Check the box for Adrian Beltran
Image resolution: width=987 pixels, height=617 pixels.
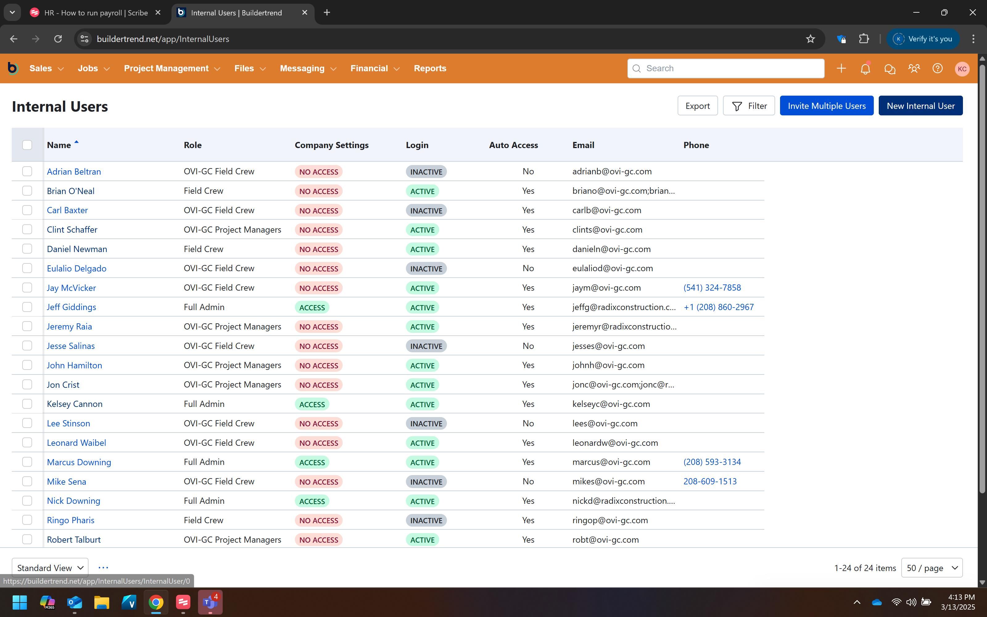click(x=27, y=172)
